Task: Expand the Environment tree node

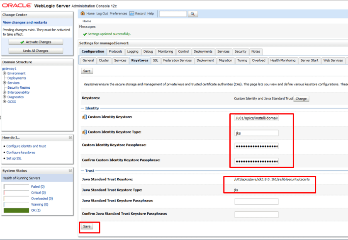Action: [x=4, y=73]
